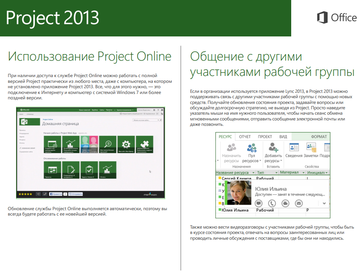Open the Отчеты tile under Отслеживание работы
364x275 pixels.
click(x=108, y=170)
